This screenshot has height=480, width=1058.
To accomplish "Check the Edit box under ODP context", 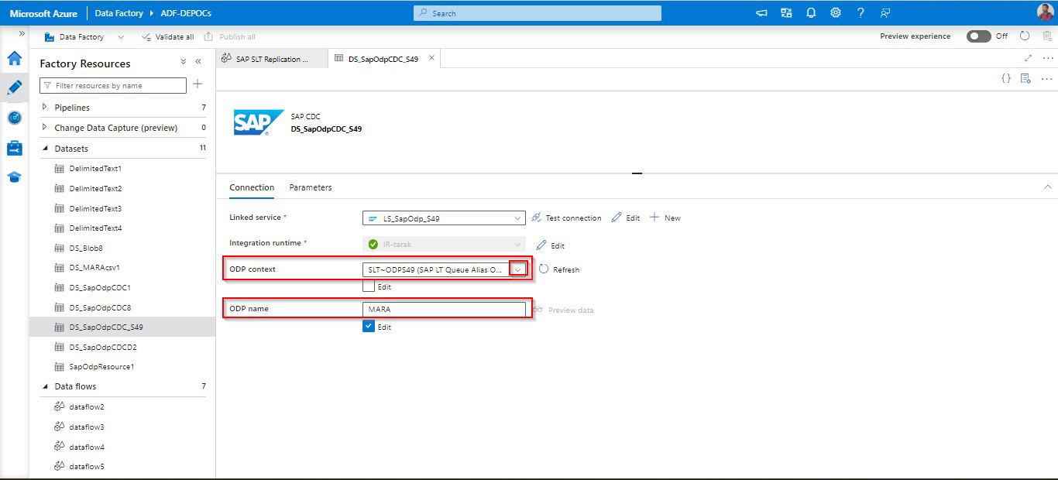I will (x=369, y=286).
